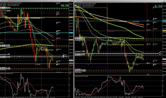Click the DS1 label on right chart

tap(148, 74)
